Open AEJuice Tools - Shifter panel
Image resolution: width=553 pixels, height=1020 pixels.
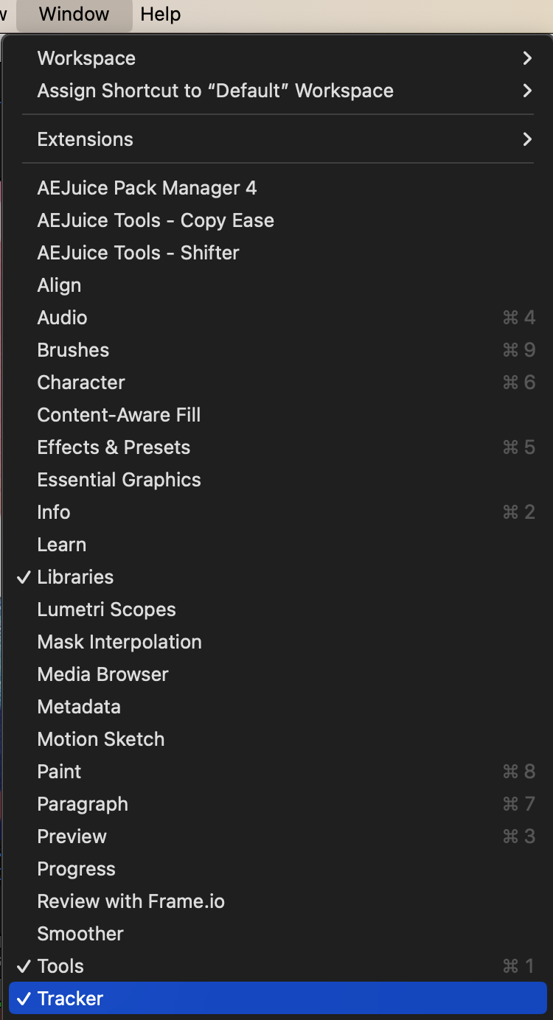pos(138,253)
